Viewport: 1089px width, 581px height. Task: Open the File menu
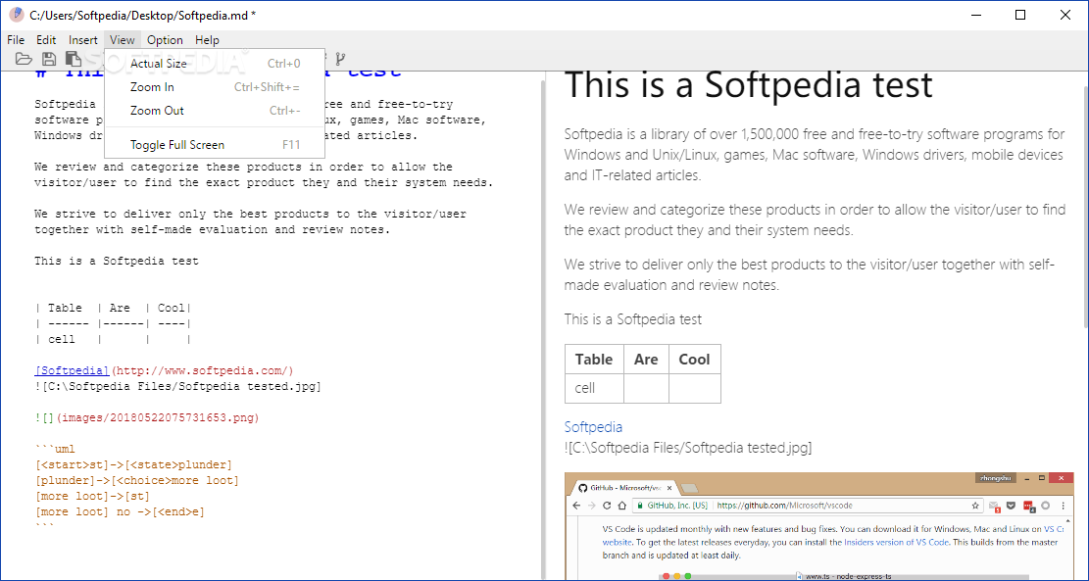[16, 40]
